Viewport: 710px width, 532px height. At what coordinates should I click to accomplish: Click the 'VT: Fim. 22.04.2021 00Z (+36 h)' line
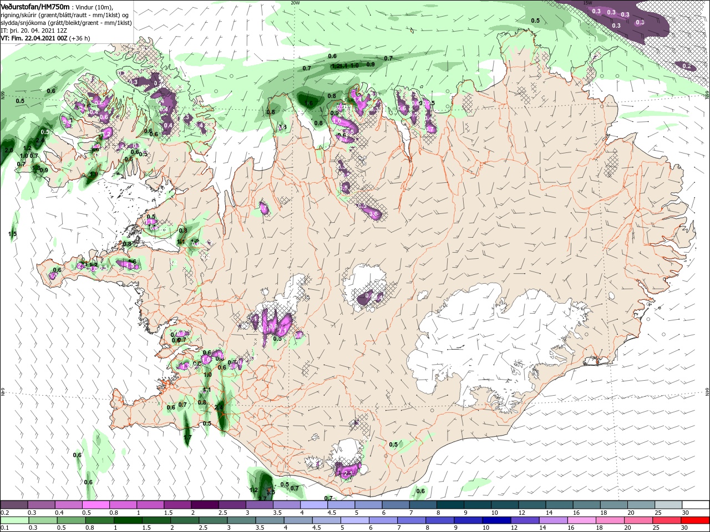tap(45, 38)
